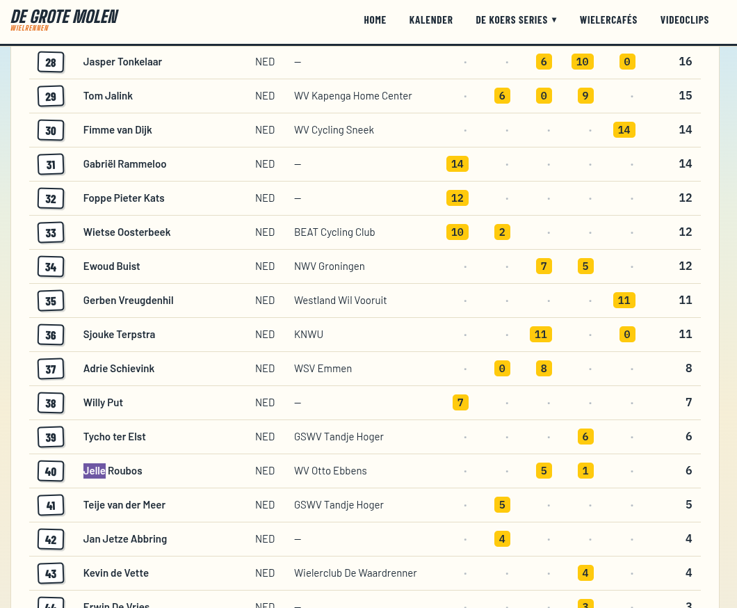Viewport: 737px width, 608px height.
Task: Click team name WV Kapenga Home Center
Action: coord(353,96)
